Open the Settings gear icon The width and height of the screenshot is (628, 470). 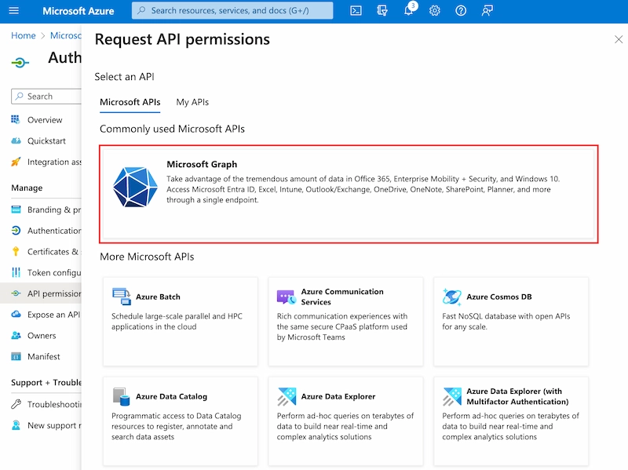435,11
